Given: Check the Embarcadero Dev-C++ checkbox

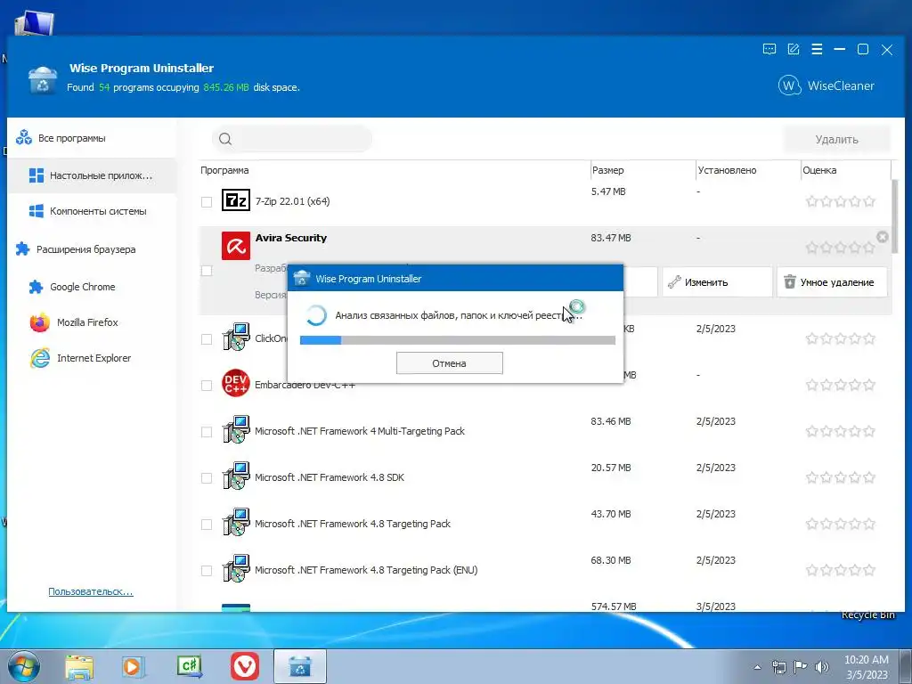Looking at the screenshot, I should (207, 385).
